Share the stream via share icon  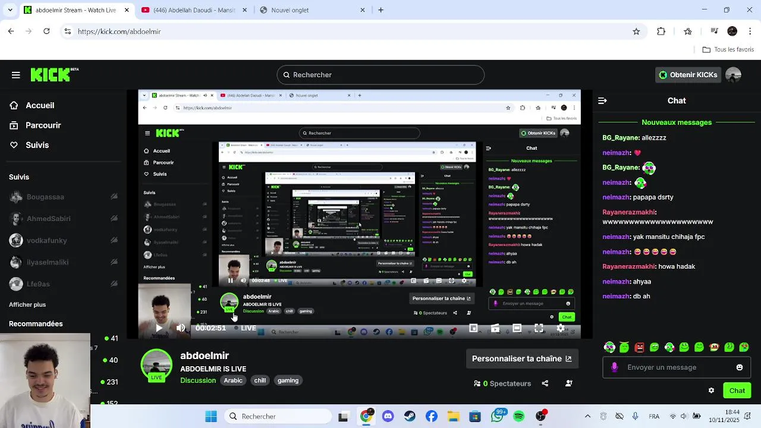tap(545, 383)
